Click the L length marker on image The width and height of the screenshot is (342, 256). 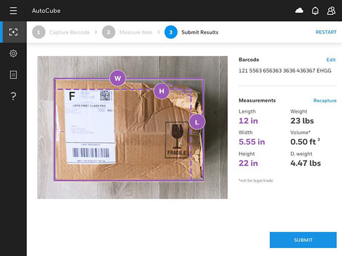click(x=197, y=122)
